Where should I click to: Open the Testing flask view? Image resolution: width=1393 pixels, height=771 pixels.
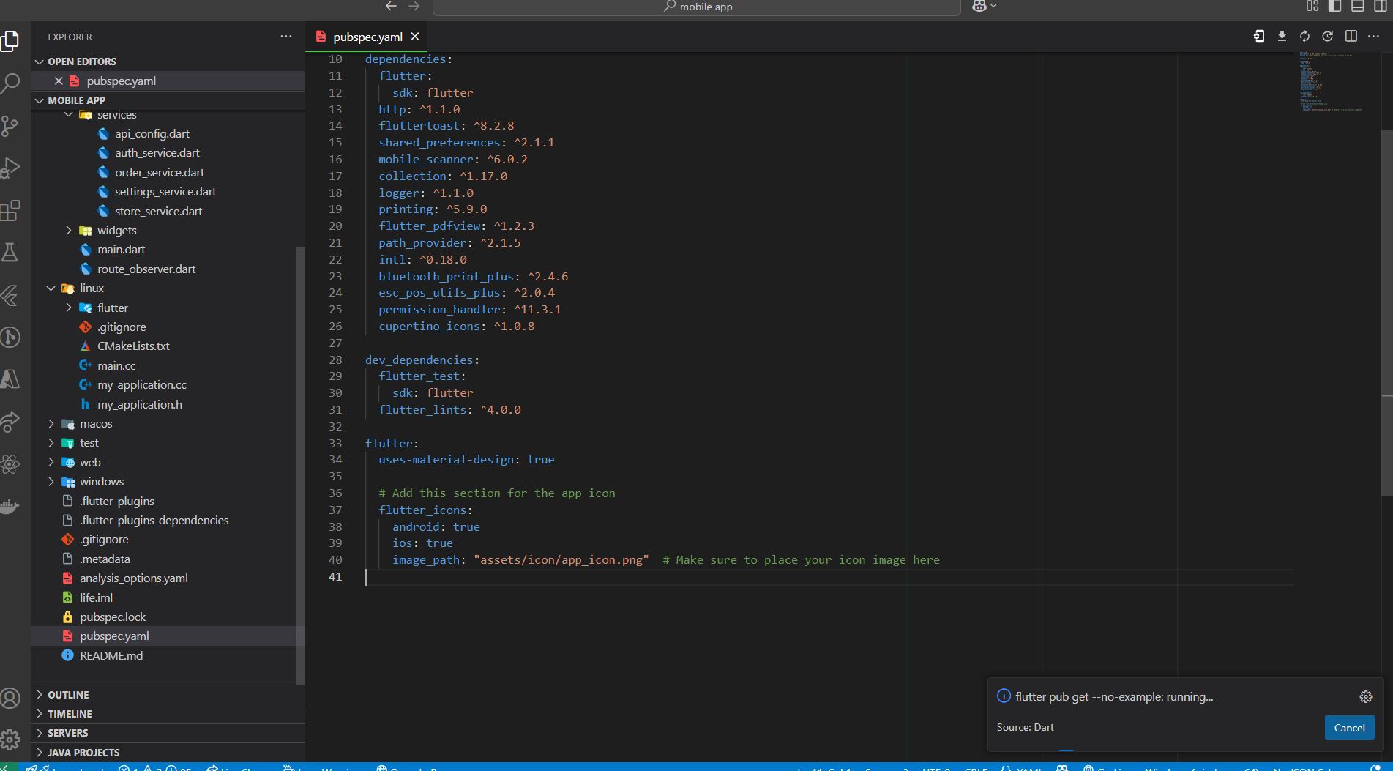tap(10, 253)
